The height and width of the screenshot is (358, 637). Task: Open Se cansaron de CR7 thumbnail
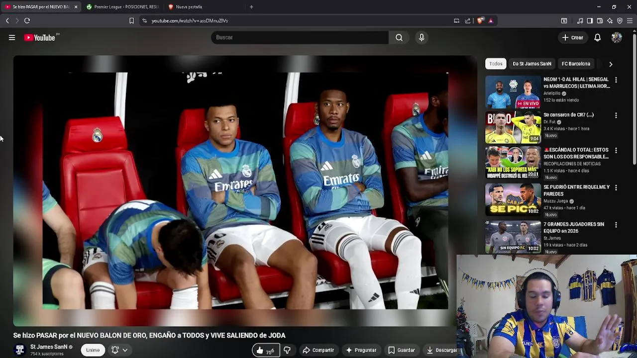[x=513, y=127]
